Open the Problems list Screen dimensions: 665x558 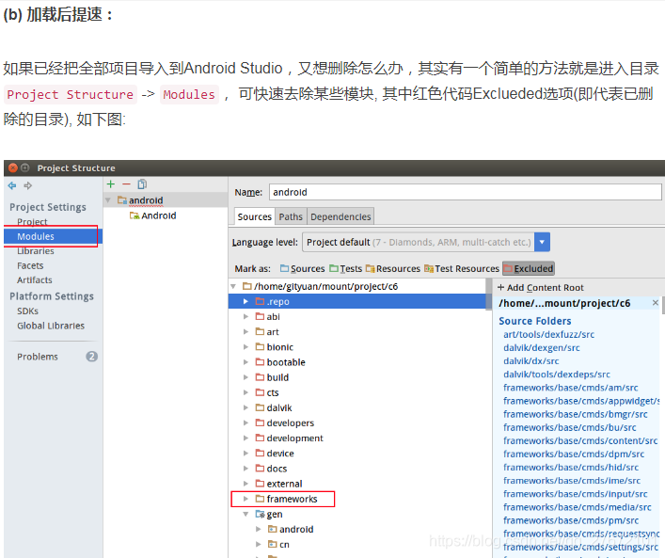tap(38, 357)
